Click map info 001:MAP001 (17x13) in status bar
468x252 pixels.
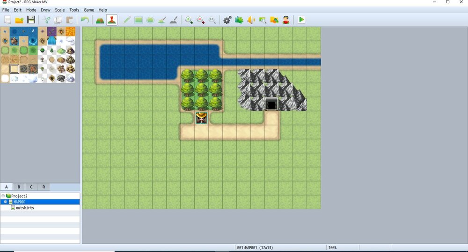click(x=255, y=247)
